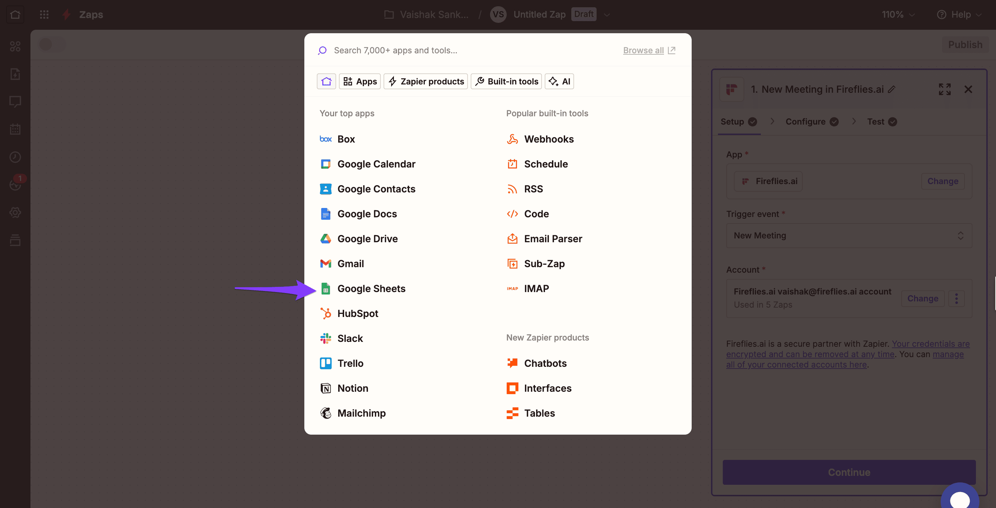Pick Google Docs from the list
996x508 pixels.
tap(358, 214)
